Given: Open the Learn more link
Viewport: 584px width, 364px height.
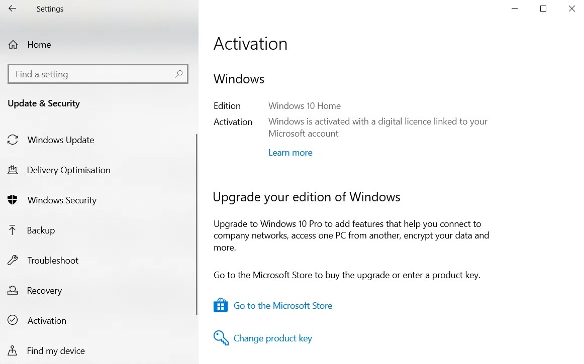Looking at the screenshot, I should (x=290, y=152).
